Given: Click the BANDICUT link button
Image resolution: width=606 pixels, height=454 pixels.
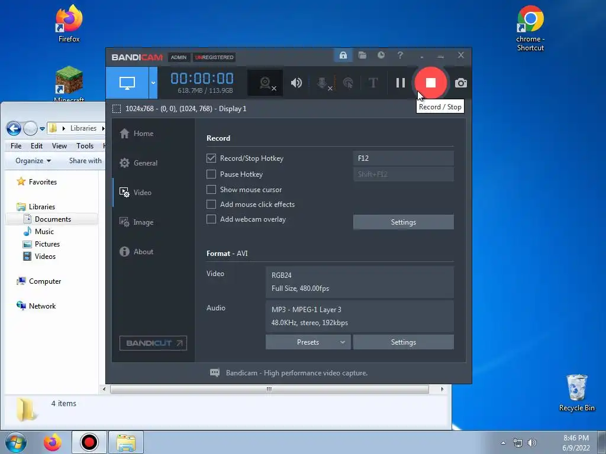Looking at the screenshot, I should click(x=153, y=343).
